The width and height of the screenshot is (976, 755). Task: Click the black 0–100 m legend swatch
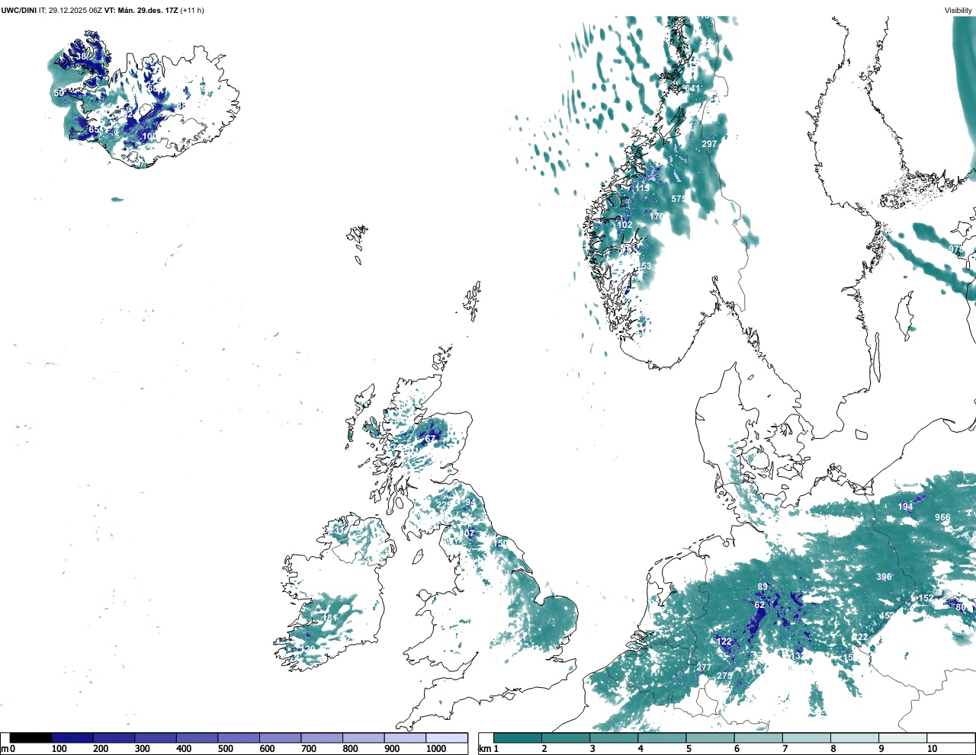31,738
